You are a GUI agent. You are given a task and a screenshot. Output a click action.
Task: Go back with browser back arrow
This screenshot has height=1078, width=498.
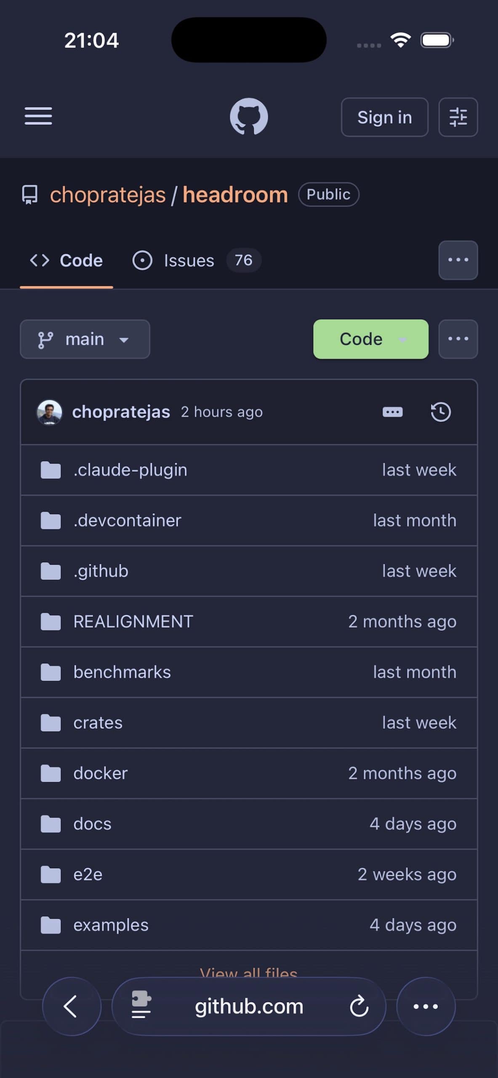(72, 1006)
